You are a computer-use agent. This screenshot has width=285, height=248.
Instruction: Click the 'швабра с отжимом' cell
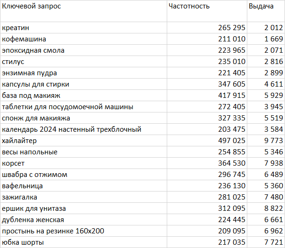[34, 175]
